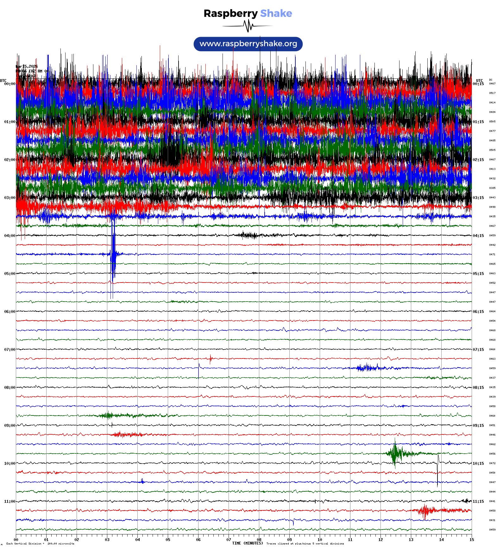
Task: Click the 15 minute tick at the bottom right
Action: click(x=472, y=540)
